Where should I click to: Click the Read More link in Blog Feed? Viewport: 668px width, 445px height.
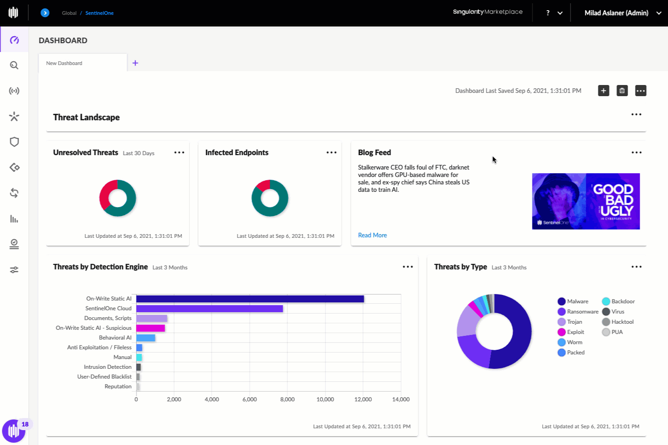[372, 235]
